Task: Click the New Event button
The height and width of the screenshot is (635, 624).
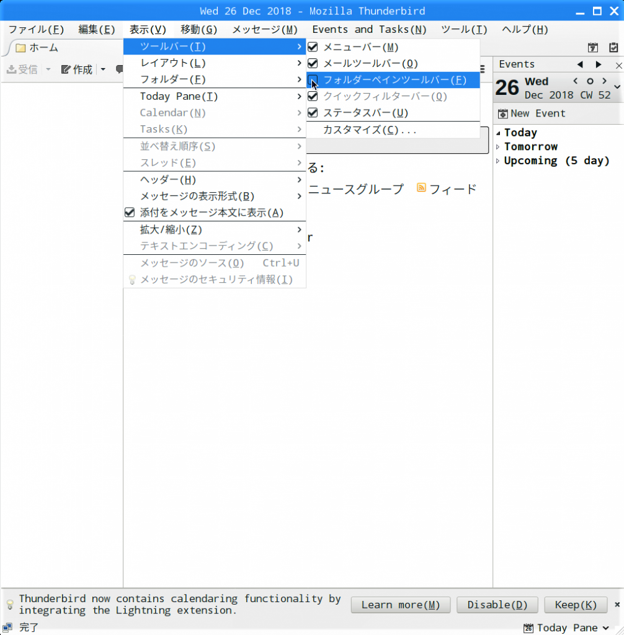Action: (531, 113)
